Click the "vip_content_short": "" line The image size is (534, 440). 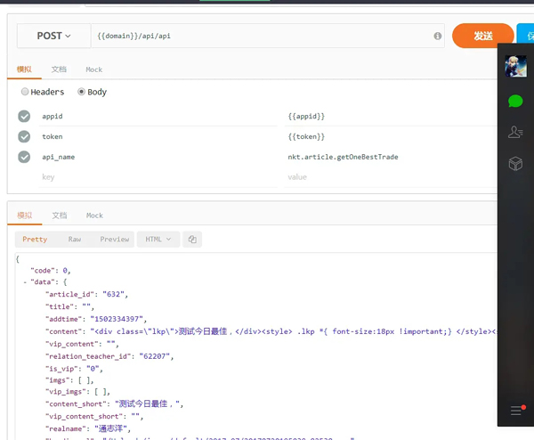pyautogui.click(x=94, y=416)
